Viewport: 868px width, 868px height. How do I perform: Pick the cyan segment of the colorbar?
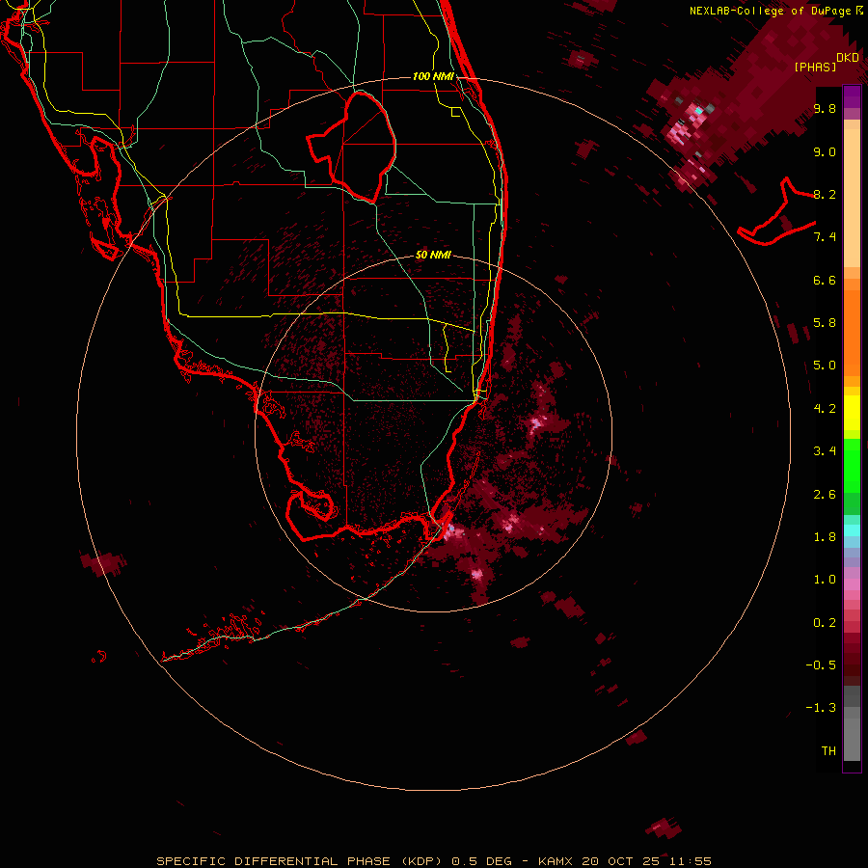[852, 530]
